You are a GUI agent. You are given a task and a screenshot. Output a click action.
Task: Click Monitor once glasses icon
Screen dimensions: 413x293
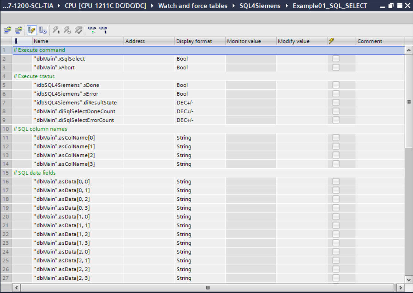[103, 30]
